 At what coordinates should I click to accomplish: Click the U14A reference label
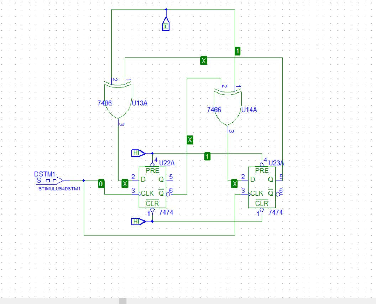(249, 110)
